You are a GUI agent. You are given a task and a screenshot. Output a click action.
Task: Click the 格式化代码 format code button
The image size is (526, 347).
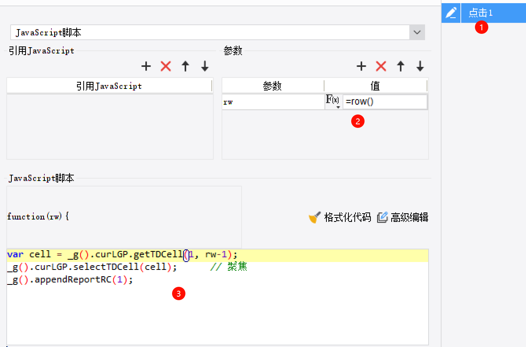coord(340,217)
